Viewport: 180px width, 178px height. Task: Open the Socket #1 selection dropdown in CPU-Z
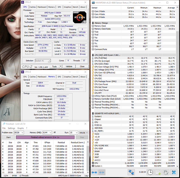[43, 61]
